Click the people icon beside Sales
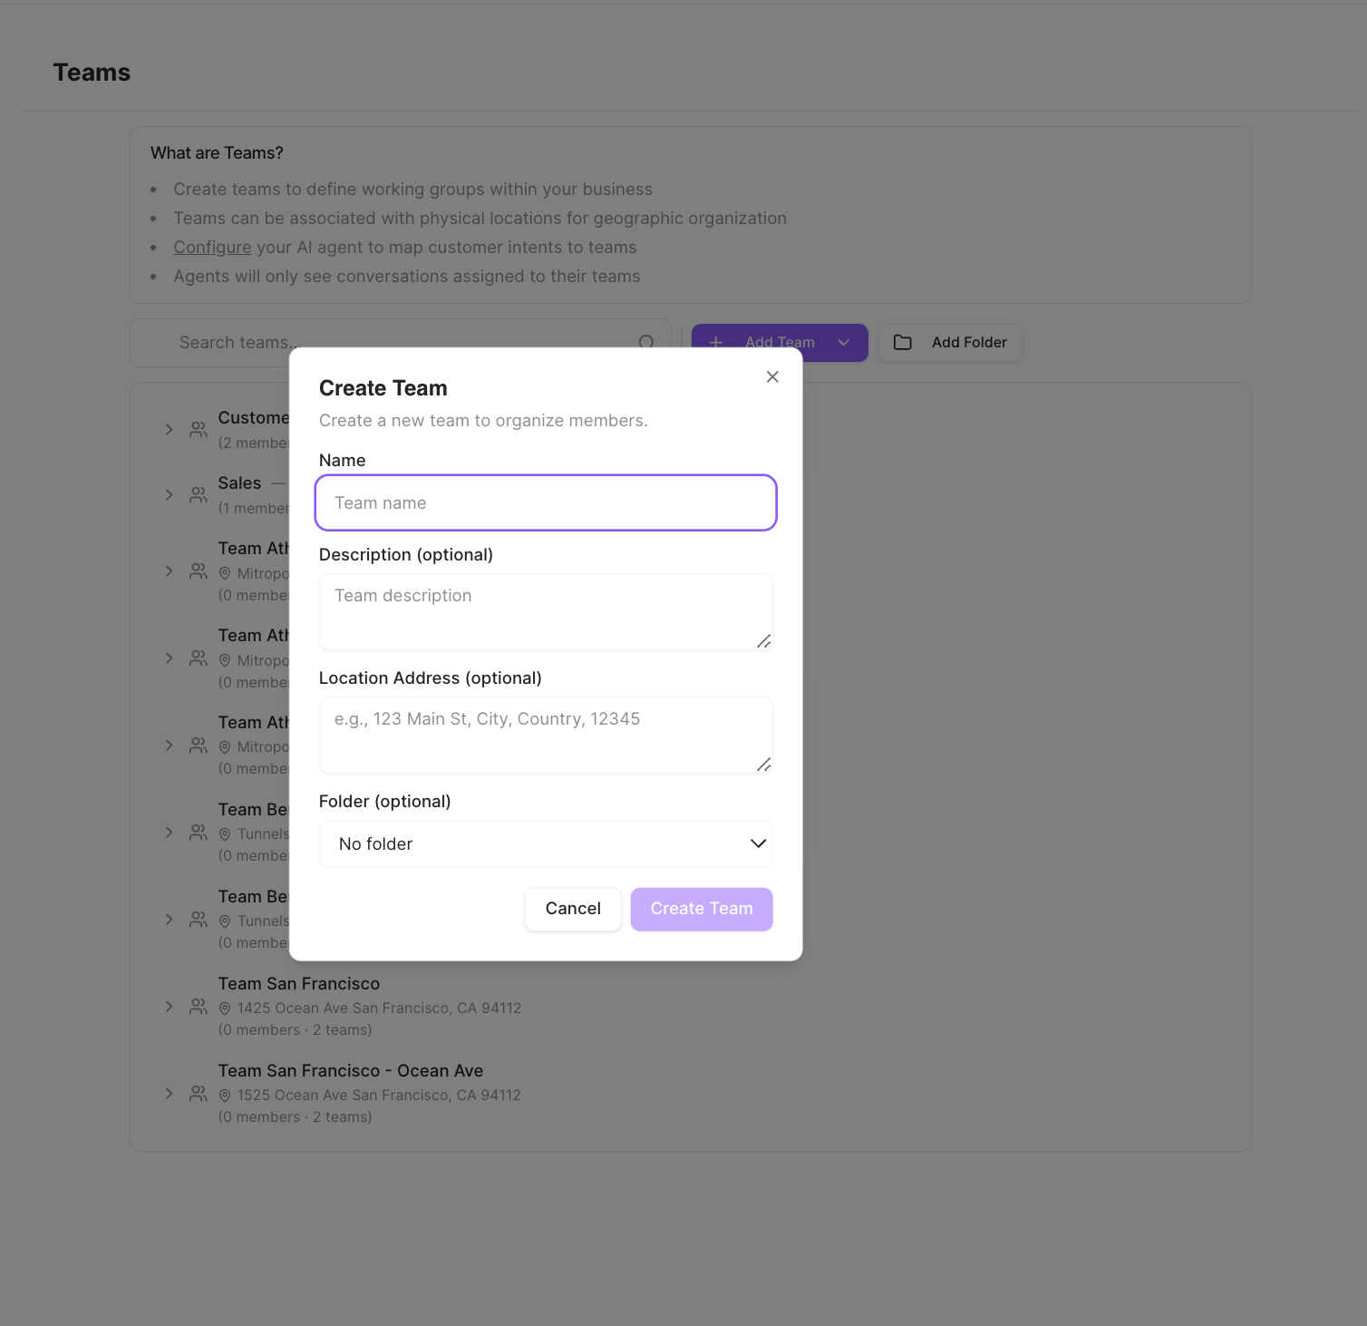Screen dimensions: 1367x1326 click(199, 495)
